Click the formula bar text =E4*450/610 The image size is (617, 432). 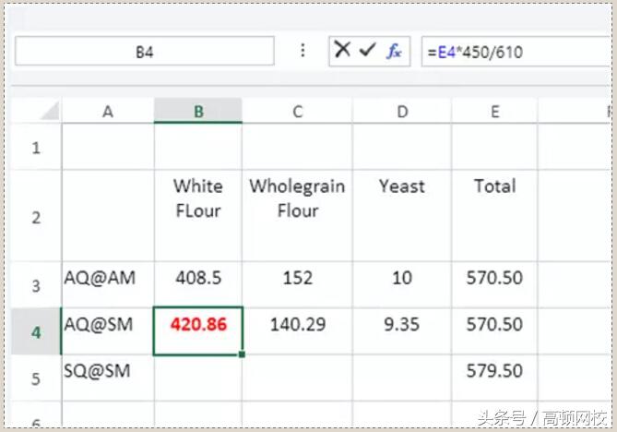(x=476, y=53)
